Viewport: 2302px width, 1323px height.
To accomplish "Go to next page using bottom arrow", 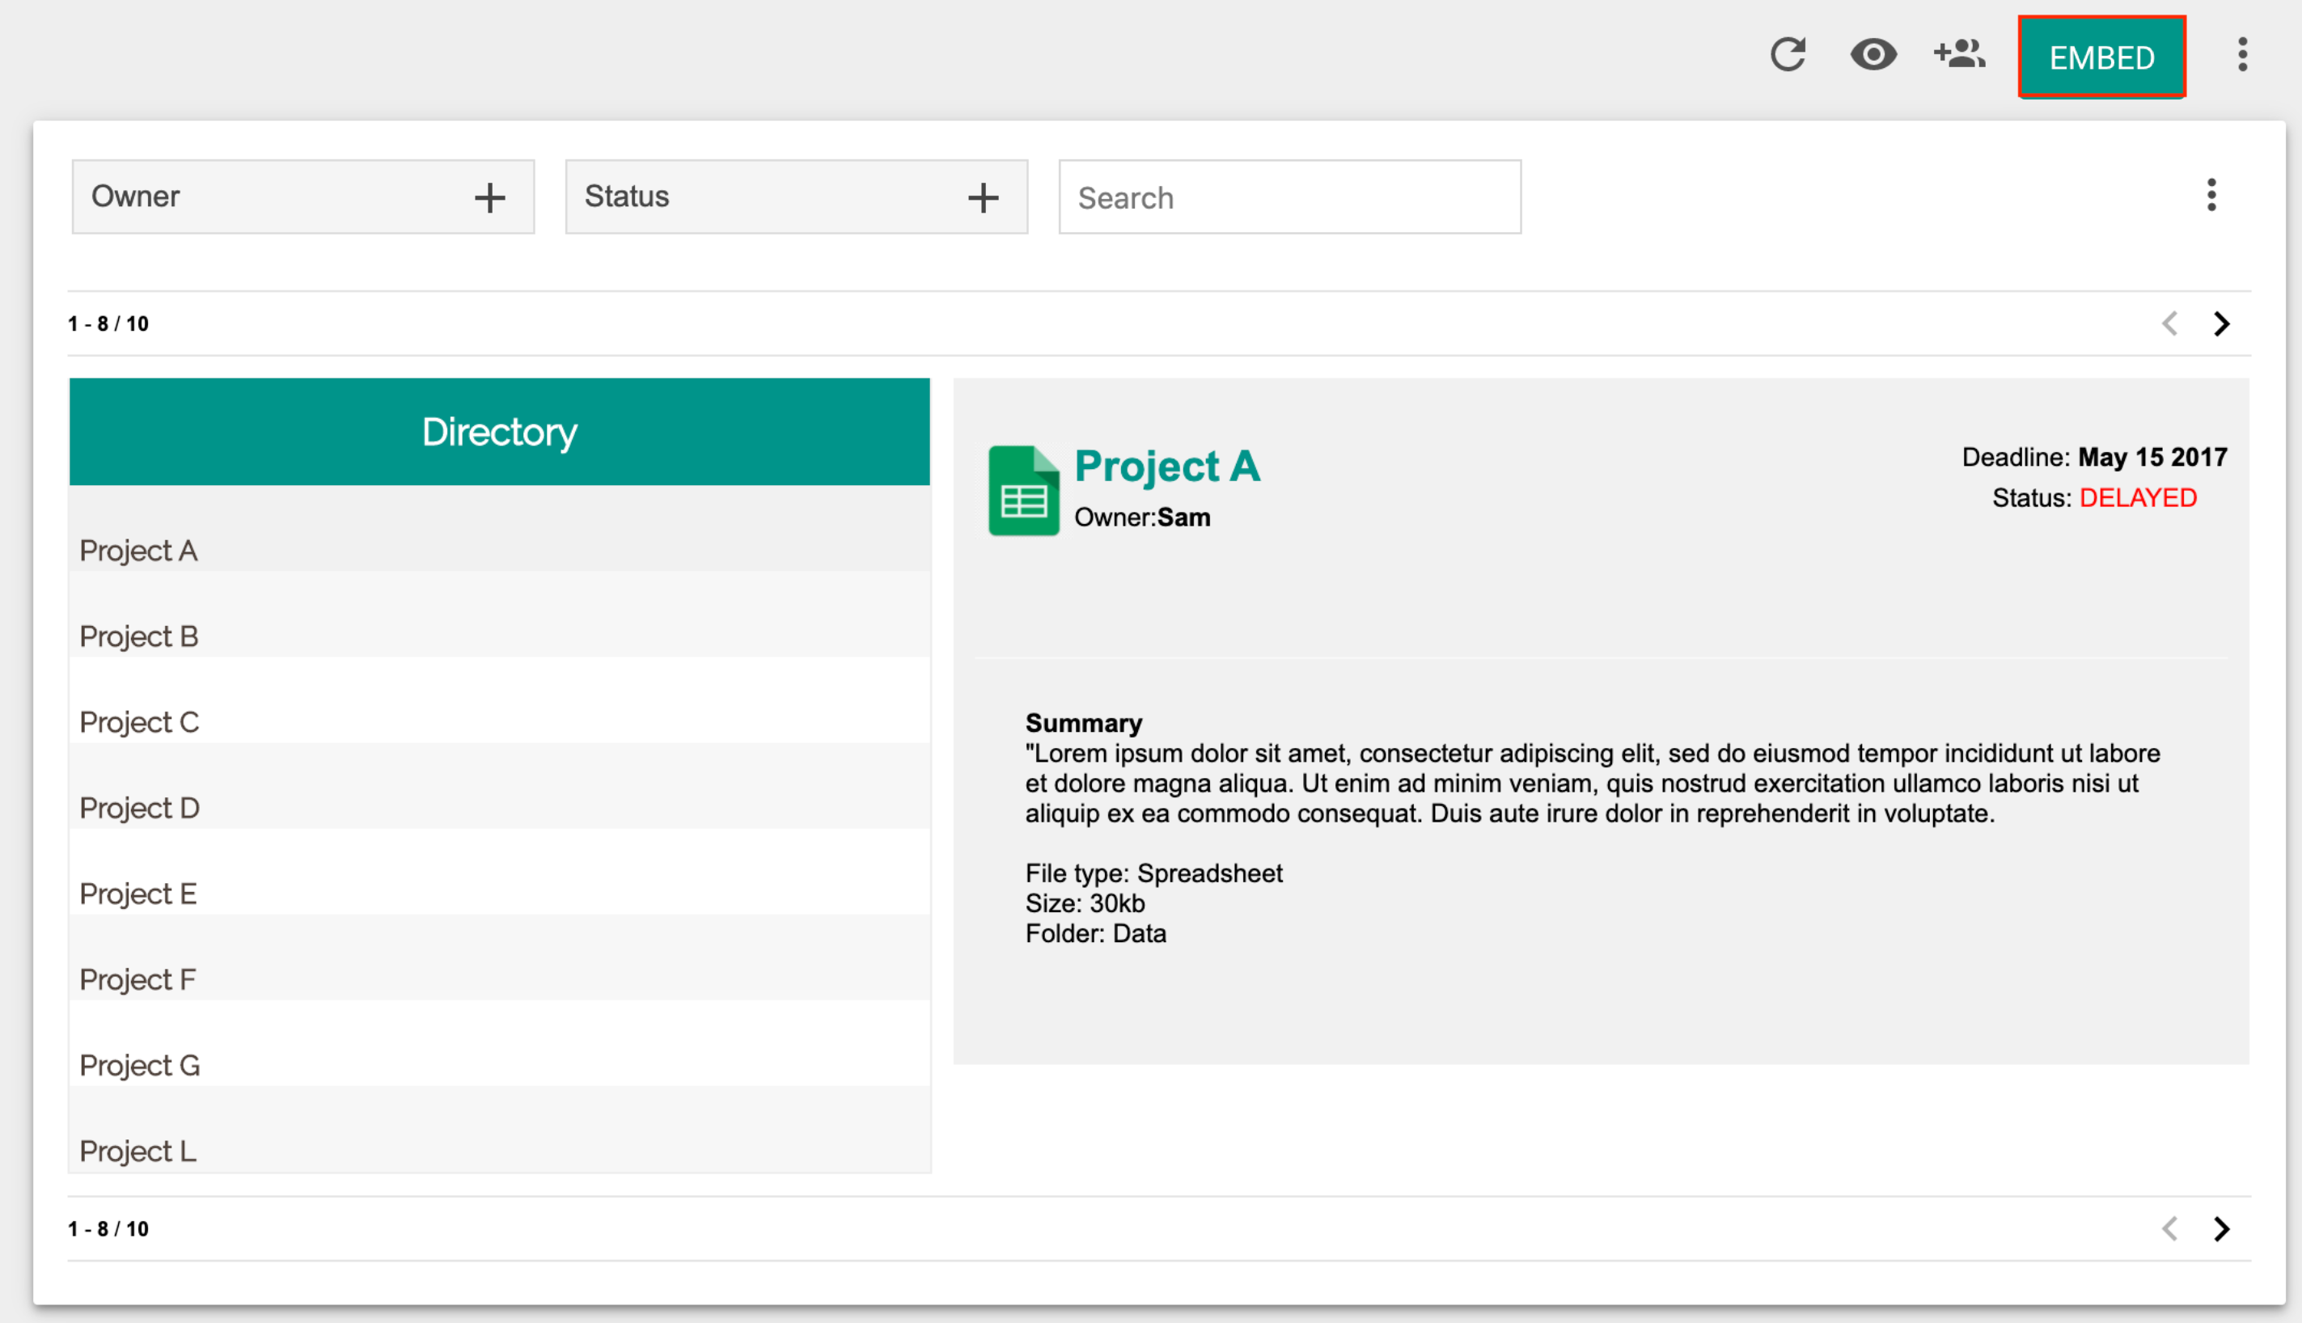I will [2222, 1228].
